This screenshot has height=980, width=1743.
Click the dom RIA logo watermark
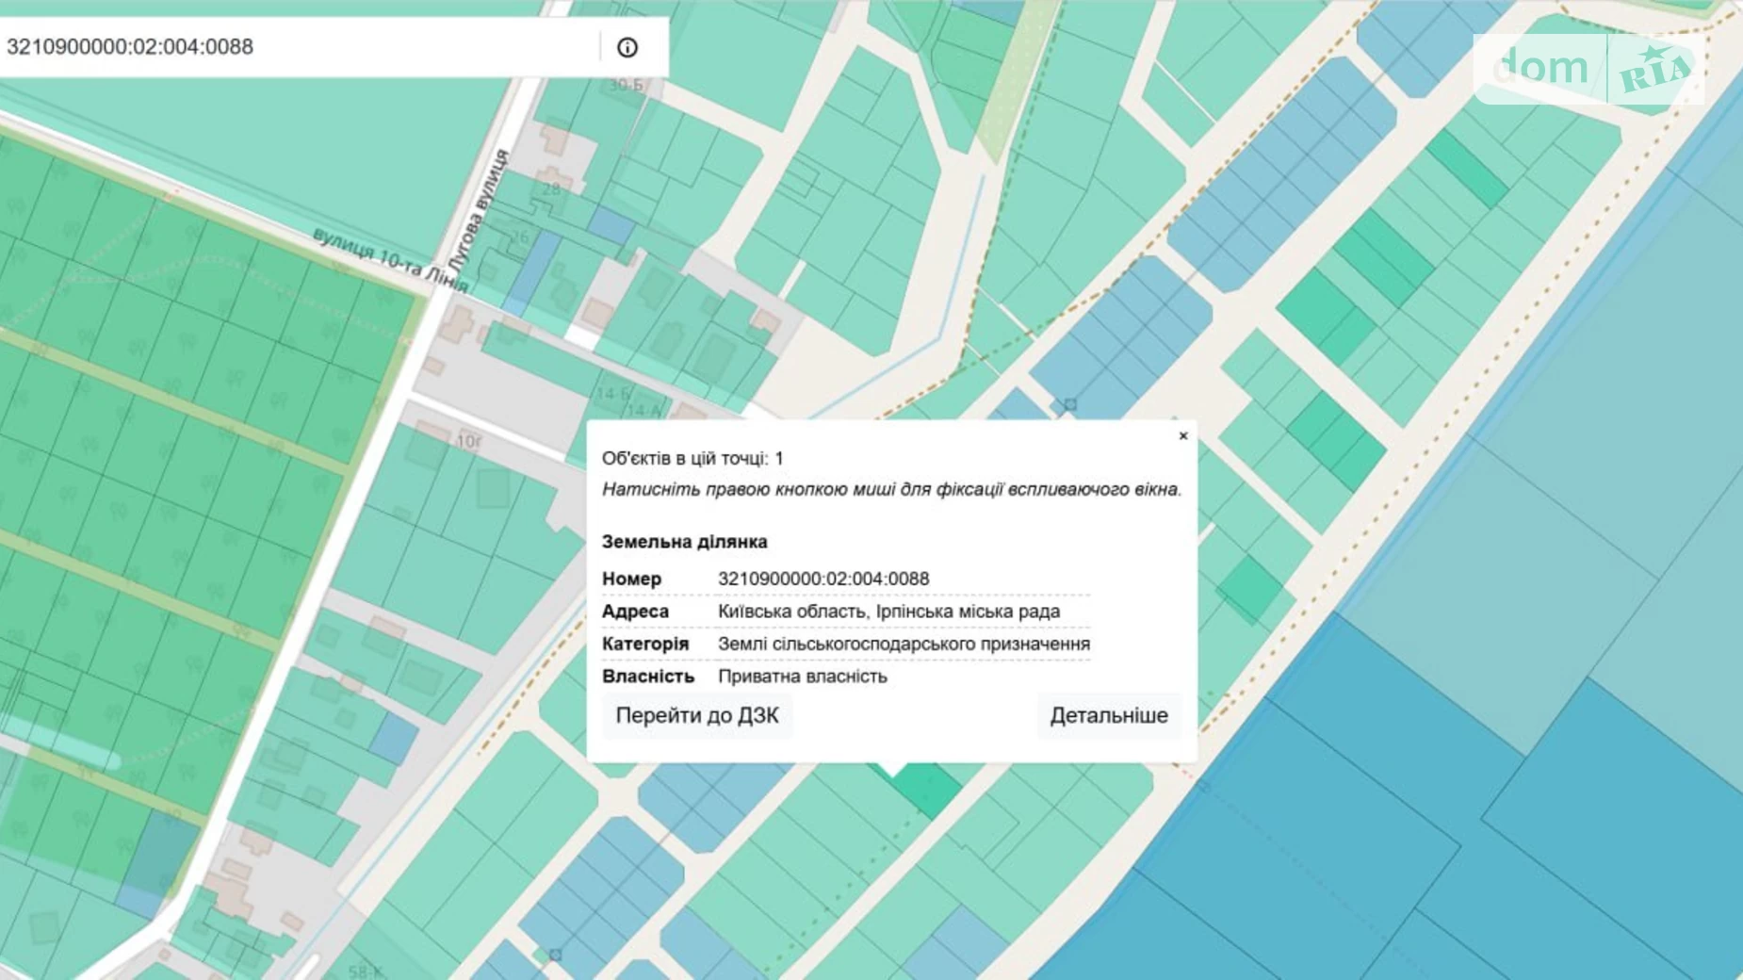tap(1588, 69)
